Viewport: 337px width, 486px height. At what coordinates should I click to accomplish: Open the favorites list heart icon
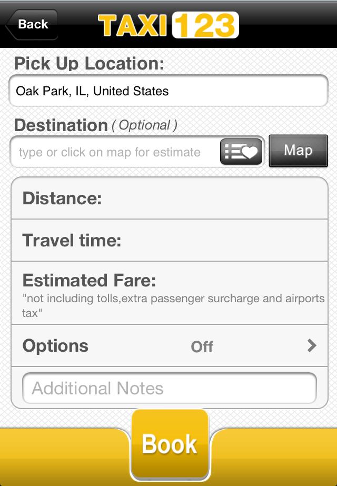click(x=241, y=153)
